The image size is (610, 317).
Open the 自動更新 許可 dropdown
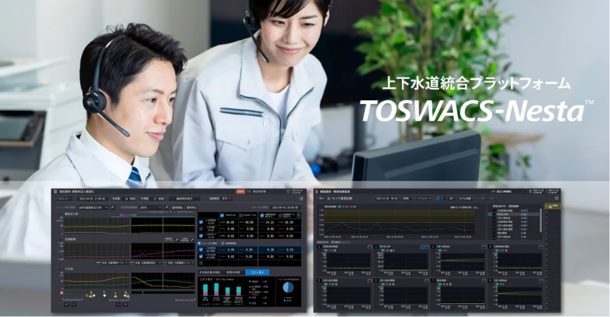pos(227,199)
